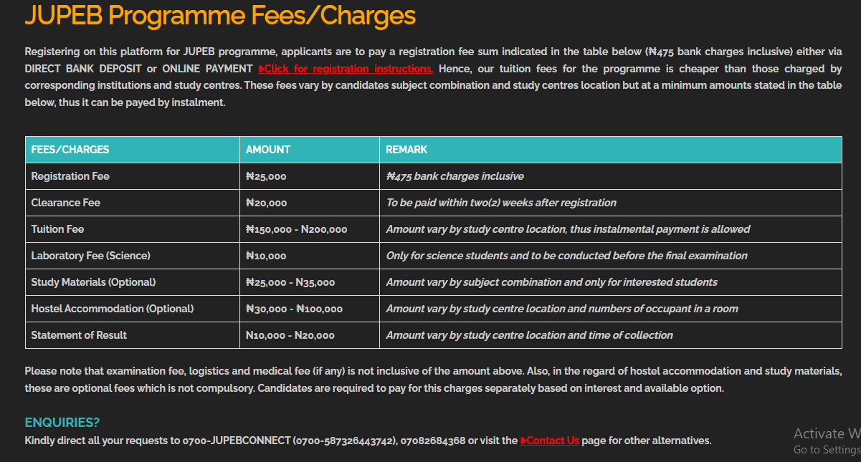Click the phone number 07082684368
Viewport: 861px width, 462px height.
point(433,441)
